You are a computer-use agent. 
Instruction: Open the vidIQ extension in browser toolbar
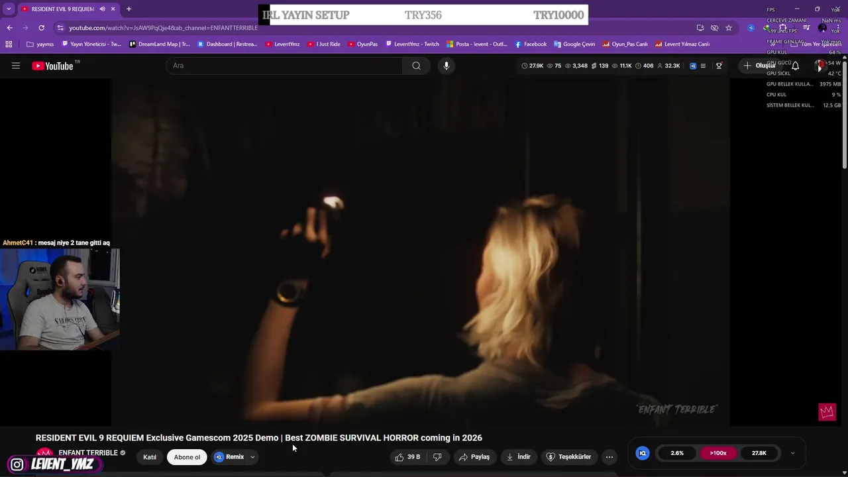[750, 28]
